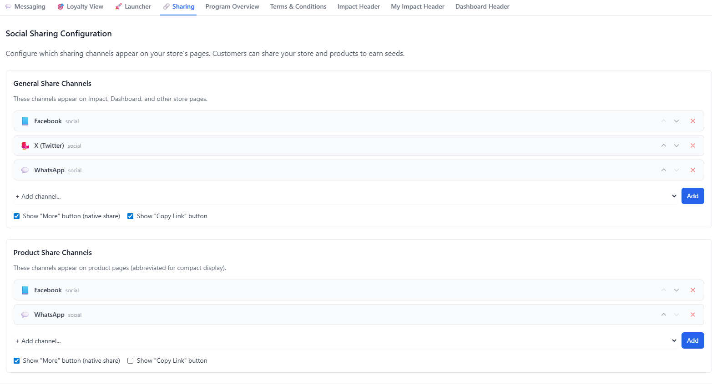The width and height of the screenshot is (712, 385).
Task: Uncheck General Show "More" button checkbox
Action: [17, 216]
